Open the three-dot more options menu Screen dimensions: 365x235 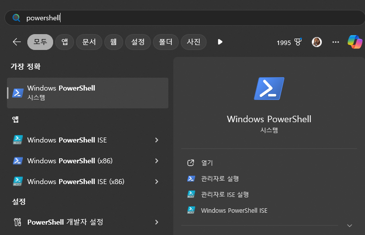point(335,42)
